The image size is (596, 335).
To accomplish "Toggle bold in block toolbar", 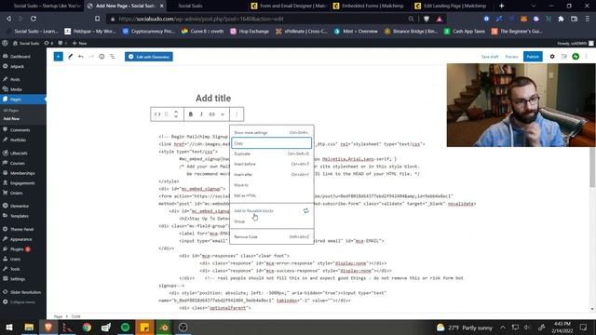I will (x=191, y=114).
